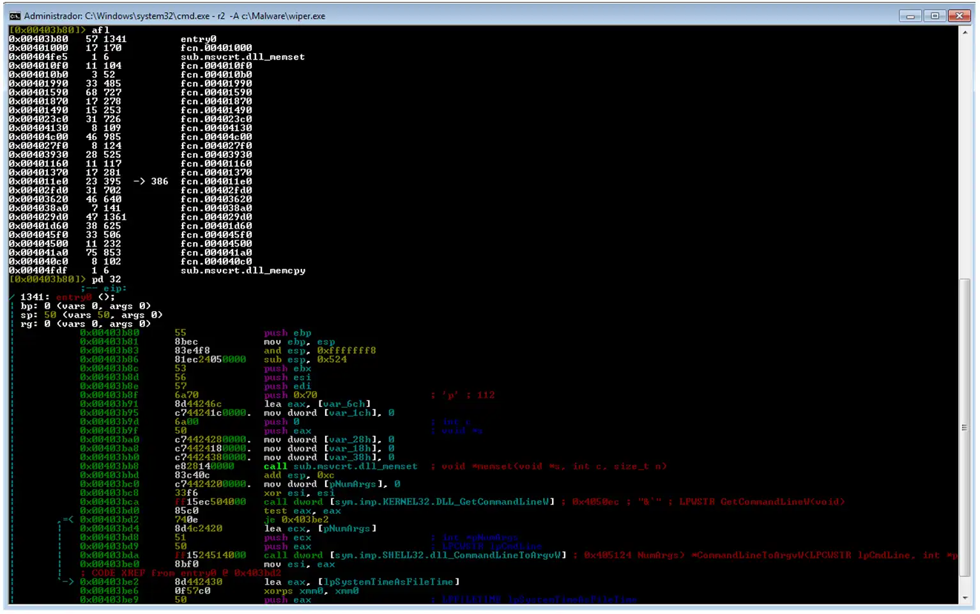Click the entry0 function name in list
Screen dimensions: 980x614
198,39
